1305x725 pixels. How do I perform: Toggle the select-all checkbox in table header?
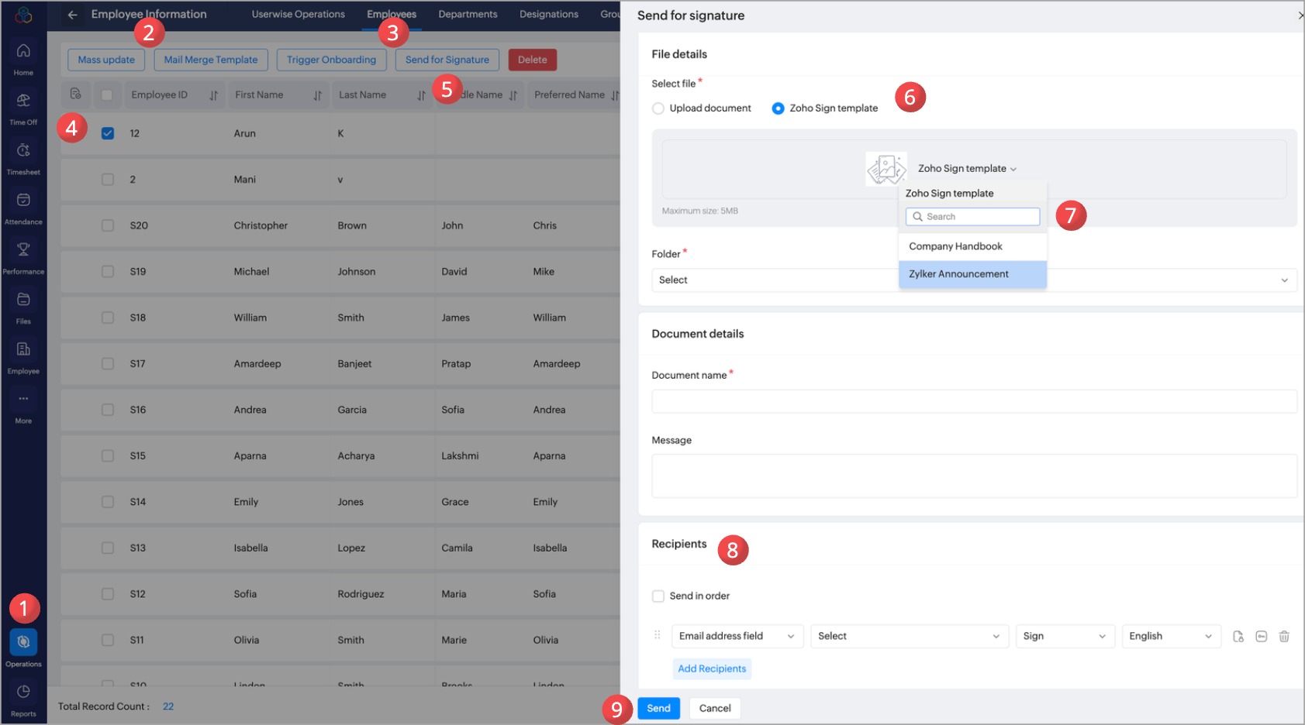point(107,95)
